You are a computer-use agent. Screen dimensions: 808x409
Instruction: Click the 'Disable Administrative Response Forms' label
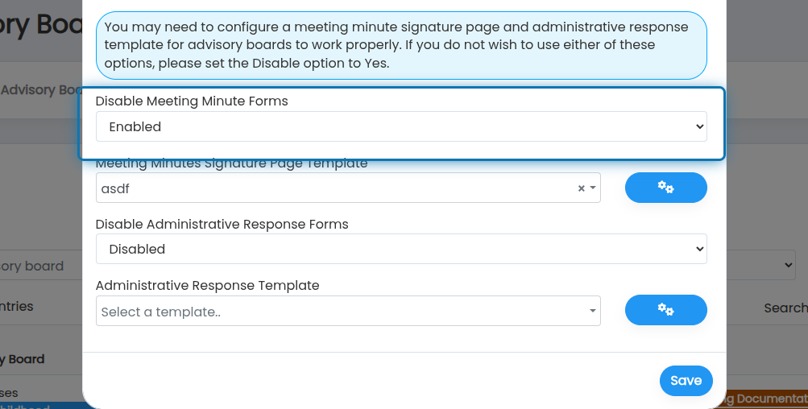(x=222, y=224)
